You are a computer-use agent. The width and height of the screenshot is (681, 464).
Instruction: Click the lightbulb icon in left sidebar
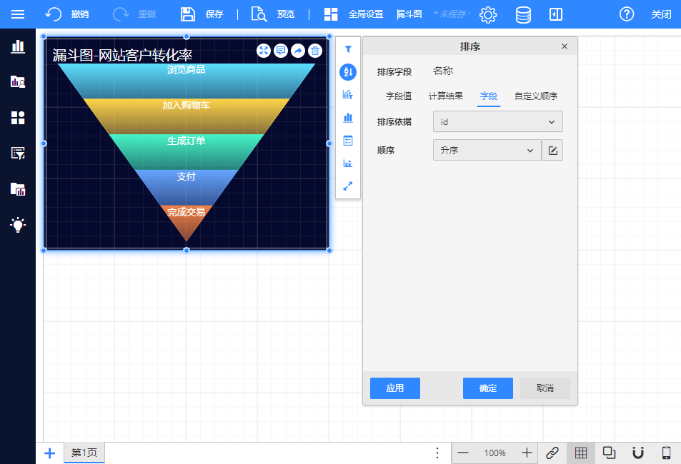click(18, 224)
